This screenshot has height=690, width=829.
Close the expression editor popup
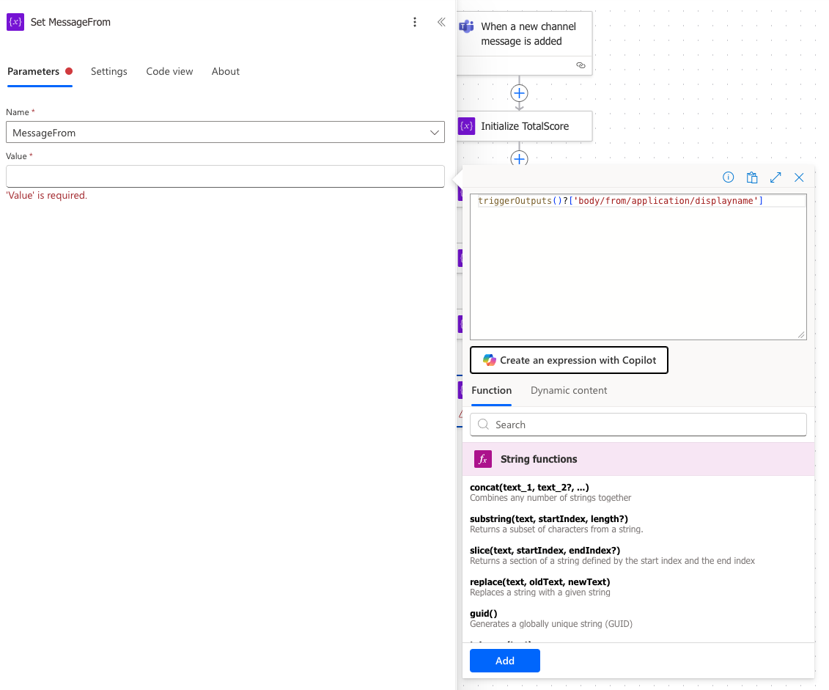pos(799,177)
